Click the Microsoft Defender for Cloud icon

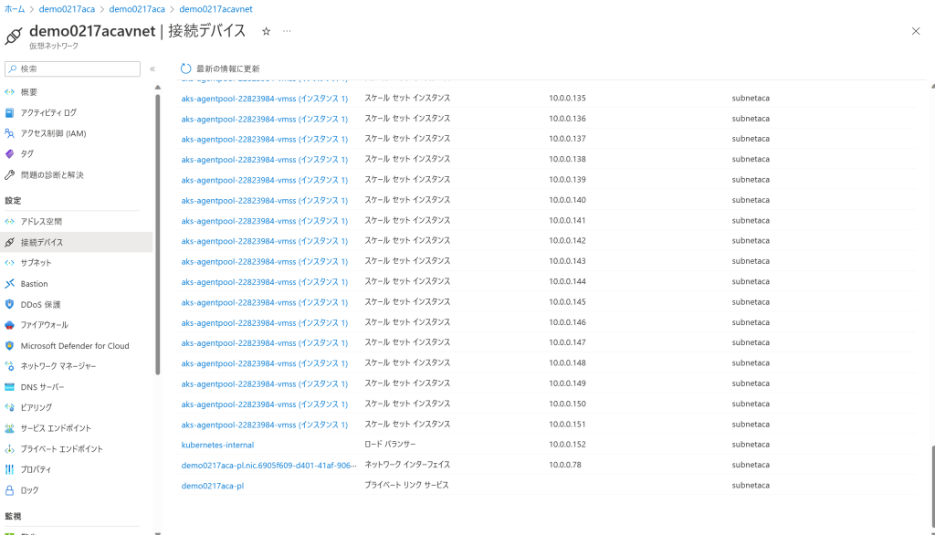coord(9,345)
